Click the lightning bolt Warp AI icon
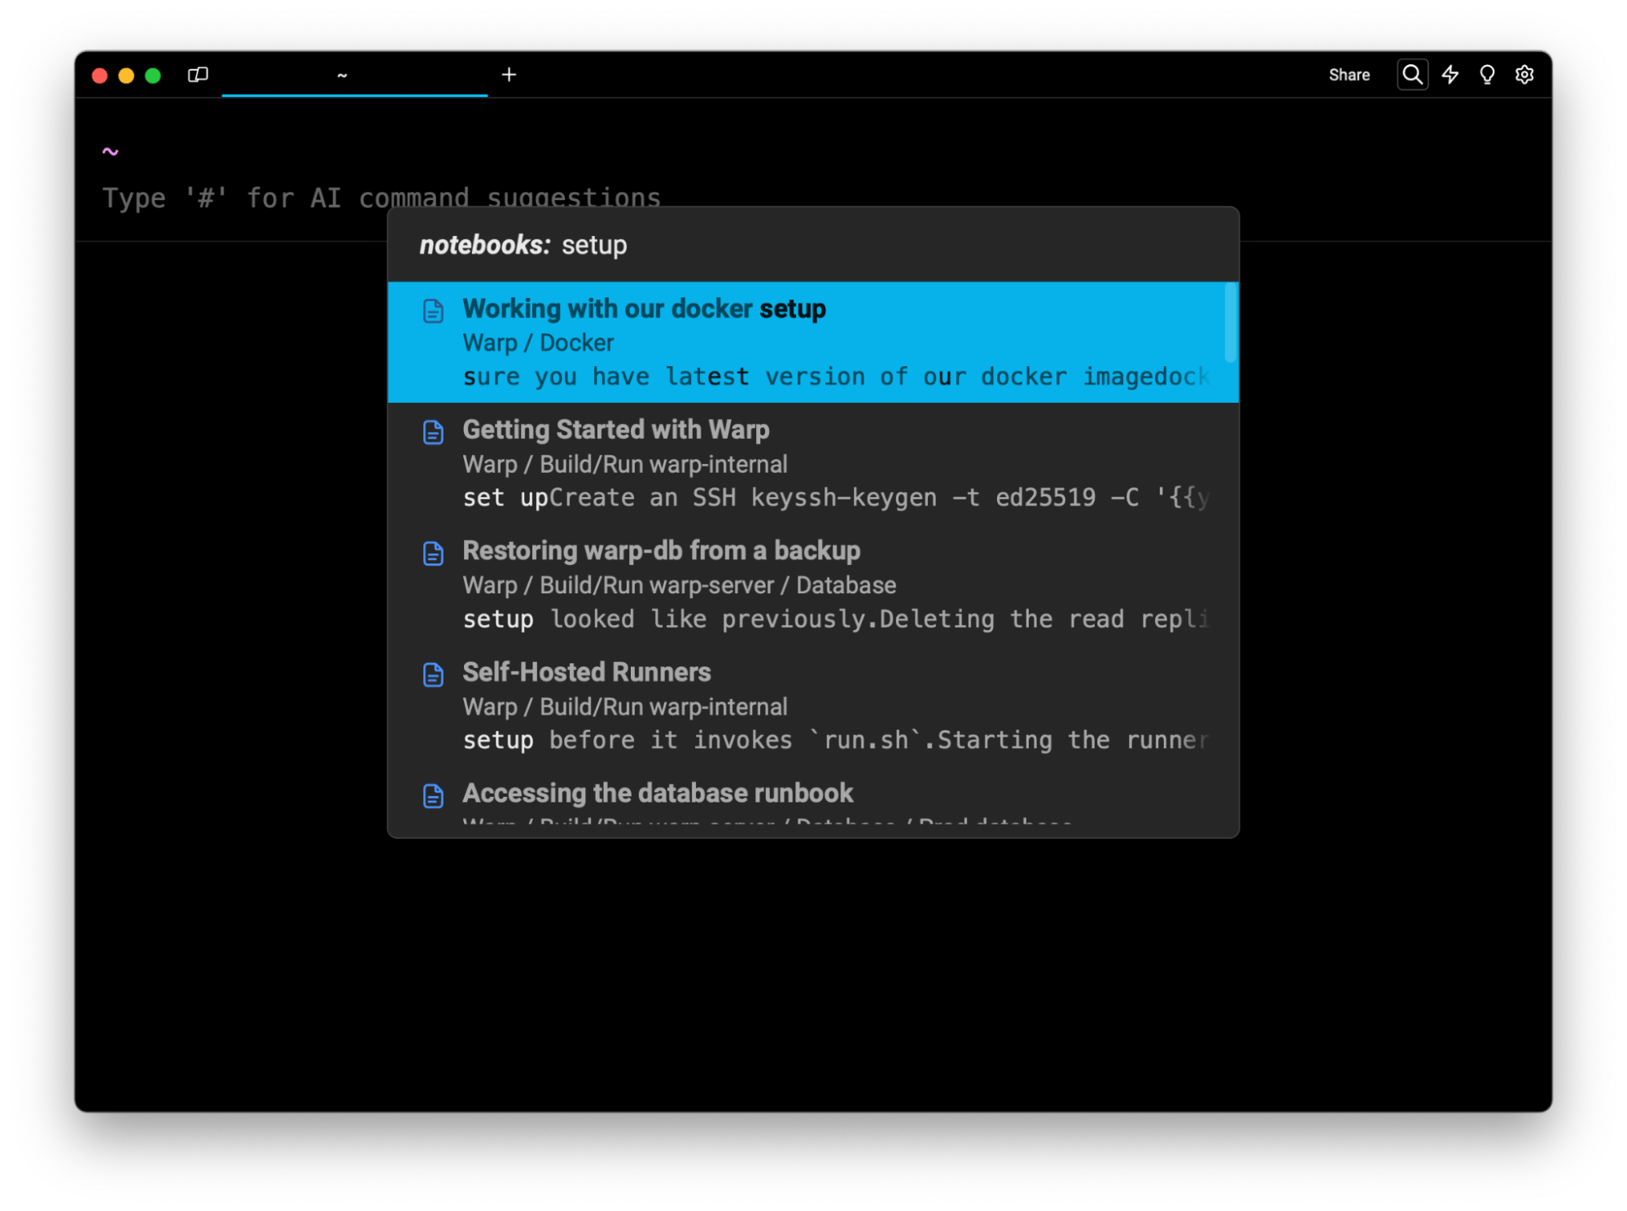This screenshot has width=1627, height=1211. [1450, 75]
